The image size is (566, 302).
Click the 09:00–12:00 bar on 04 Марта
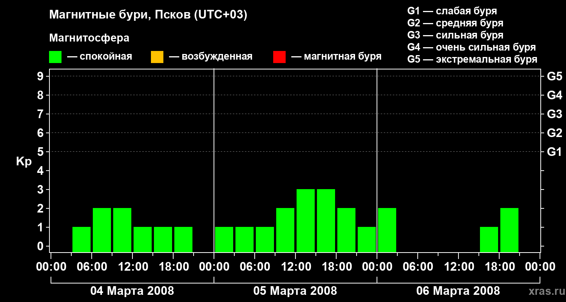[122, 230]
